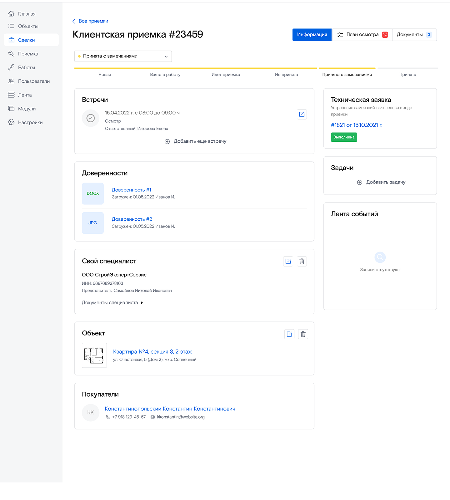450x500 pixels.
Task: Switch to the Документы tab
Action: (414, 35)
